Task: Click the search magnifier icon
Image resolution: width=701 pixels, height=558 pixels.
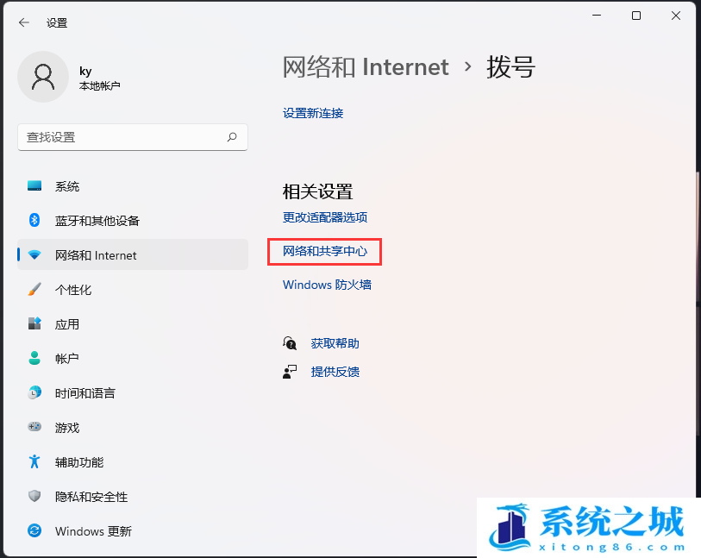Action: (232, 137)
